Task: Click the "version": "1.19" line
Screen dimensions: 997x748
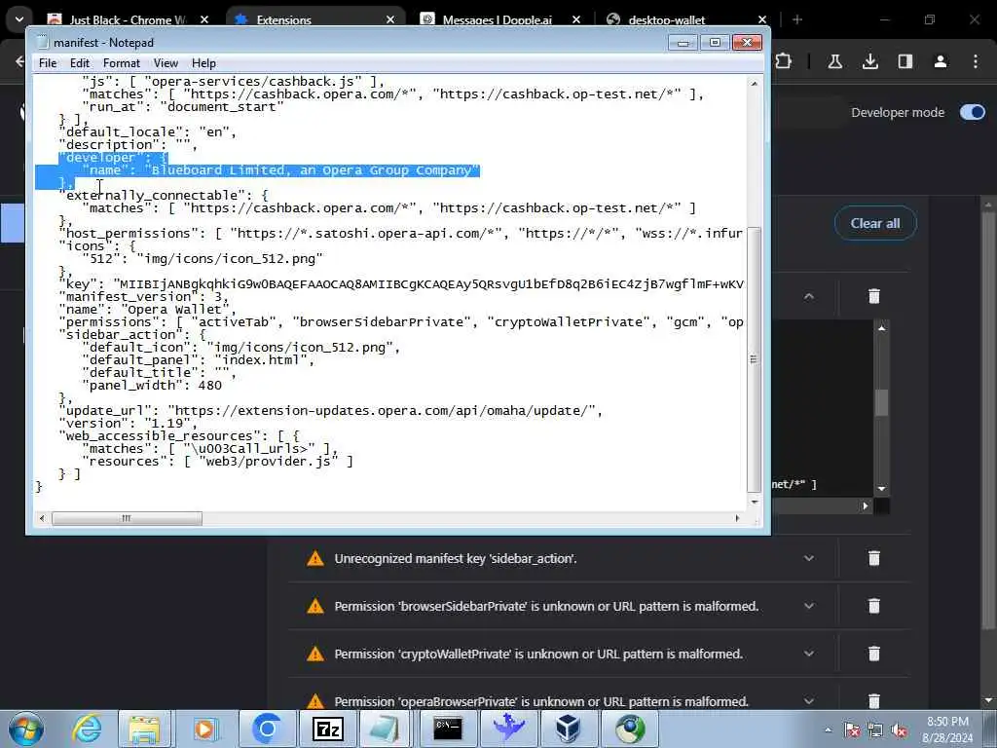Action: [128, 424]
